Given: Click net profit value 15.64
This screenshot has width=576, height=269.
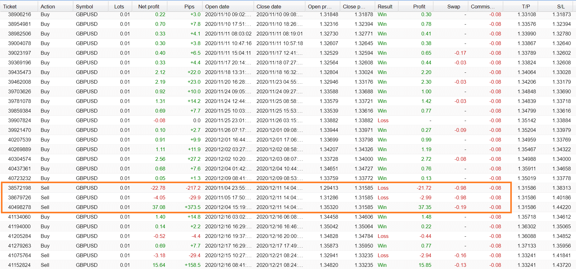Looking at the screenshot, I should click(x=159, y=265).
